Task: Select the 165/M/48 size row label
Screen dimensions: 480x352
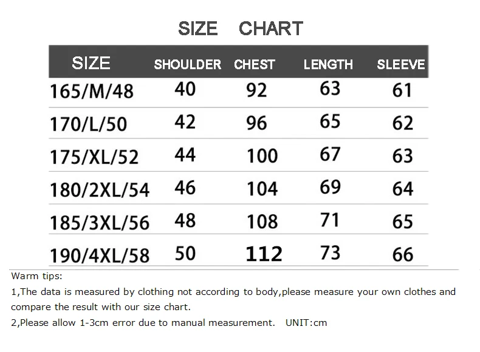Action: pos(92,91)
